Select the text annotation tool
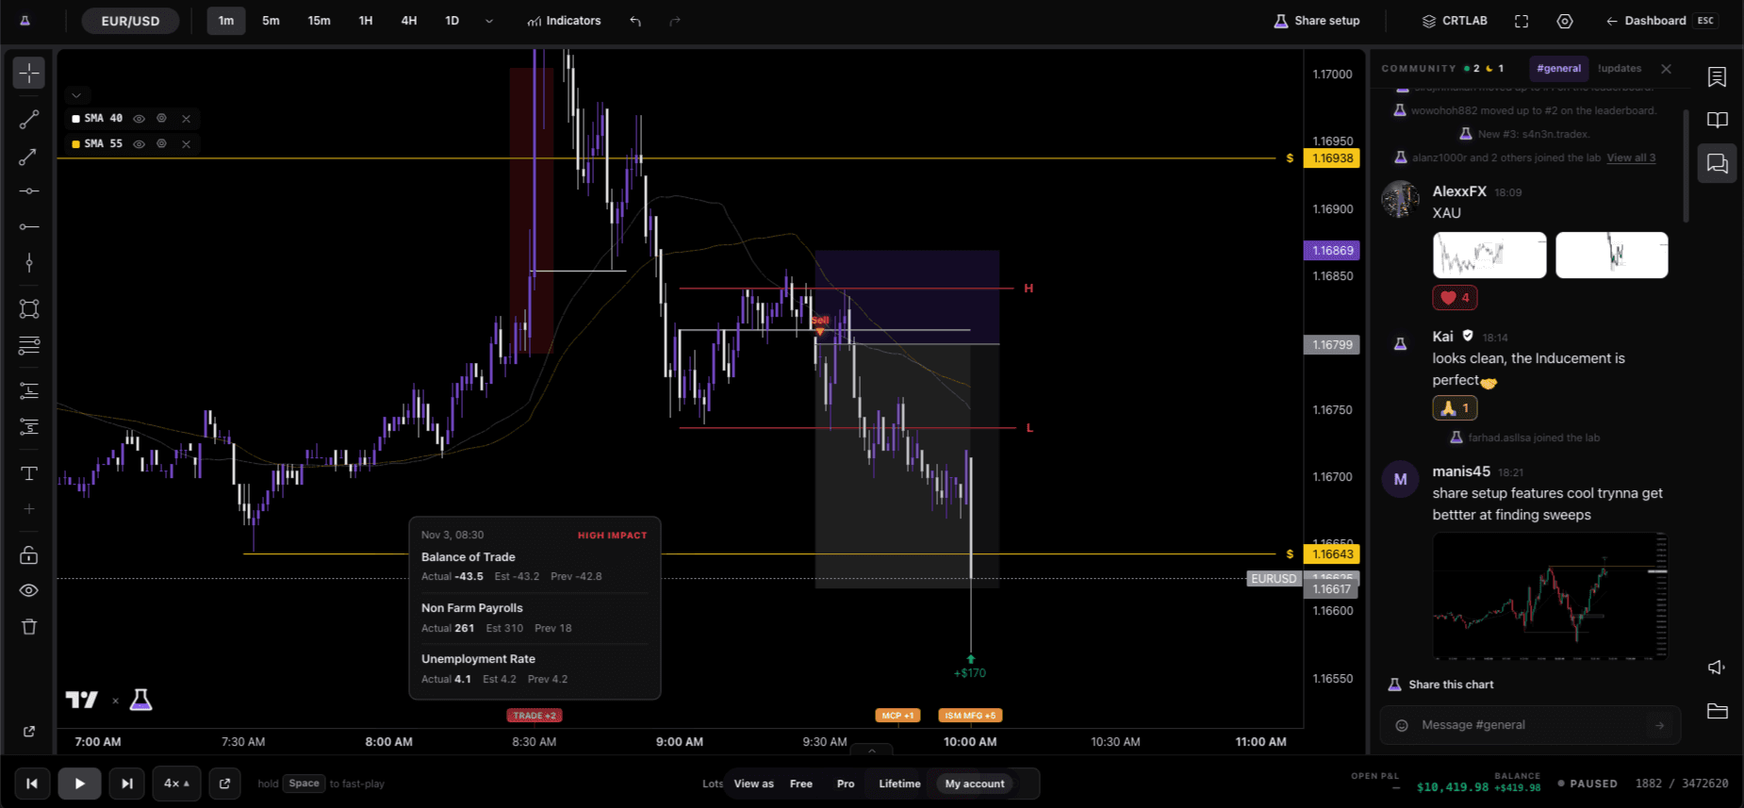This screenshot has height=808, width=1744. 29,473
